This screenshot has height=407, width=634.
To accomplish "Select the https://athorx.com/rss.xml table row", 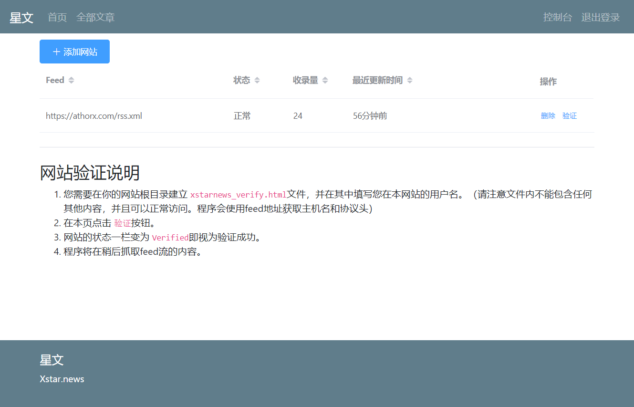I will (317, 115).
